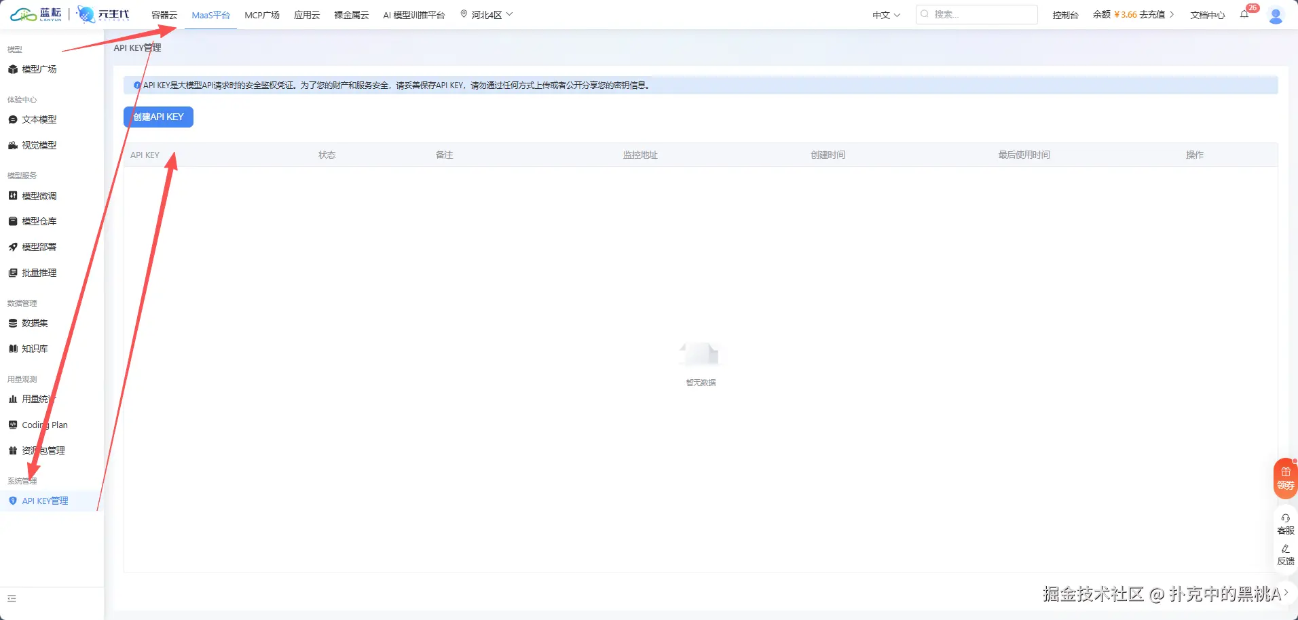
Task: Click the 数据集 database icon
Action: pyautogui.click(x=13, y=323)
